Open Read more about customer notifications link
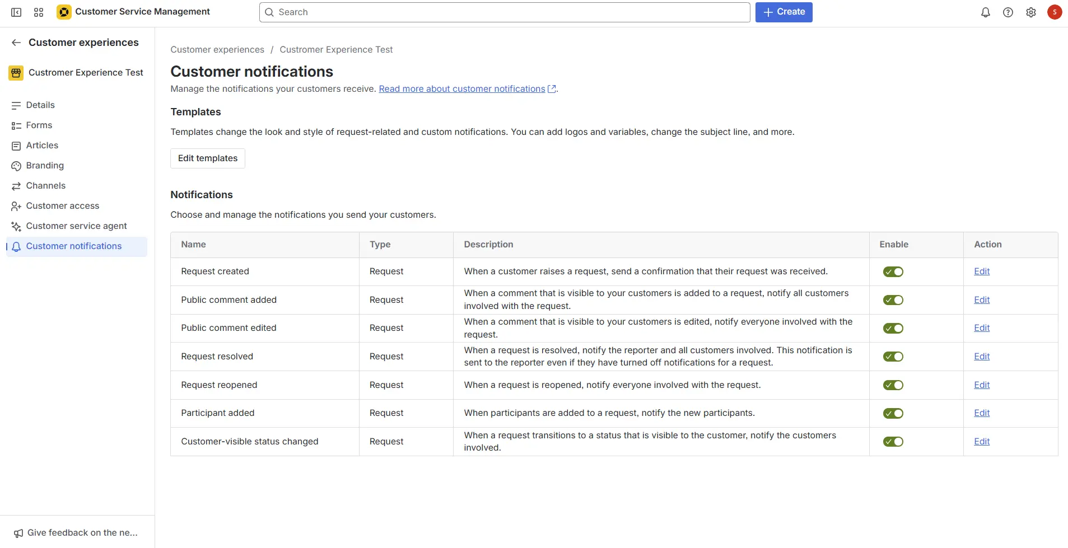The width and height of the screenshot is (1068, 548). (462, 89)
